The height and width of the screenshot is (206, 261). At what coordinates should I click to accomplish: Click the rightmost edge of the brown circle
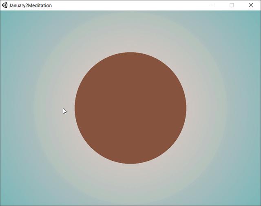(x=185, y=108)
